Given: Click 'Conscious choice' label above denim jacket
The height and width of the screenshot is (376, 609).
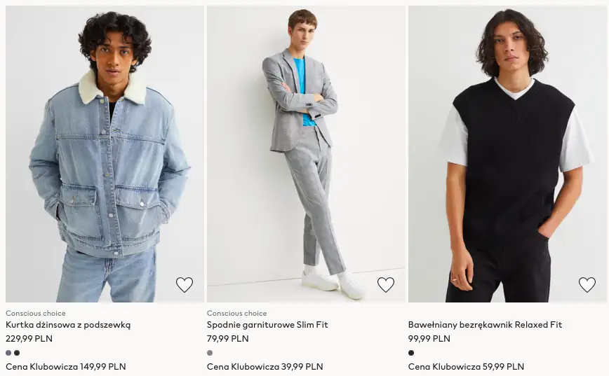Looking at the screenshot, I should point(36,313).
